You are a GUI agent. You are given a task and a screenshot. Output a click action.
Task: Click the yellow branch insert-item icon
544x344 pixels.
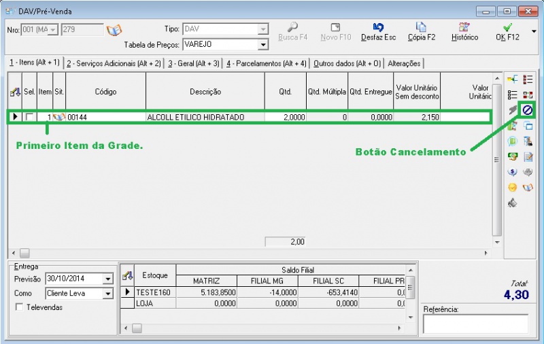513,80
